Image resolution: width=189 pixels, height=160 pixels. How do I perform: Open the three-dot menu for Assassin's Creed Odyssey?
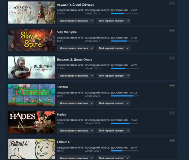[172, 3]
